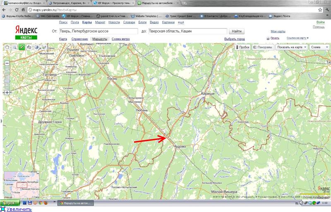Open the Windows Пуск start button
331x212 pixels.
click(10, 203)
